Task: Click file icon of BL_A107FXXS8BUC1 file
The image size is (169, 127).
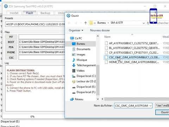Action: pyautogui.click(x=106, y=48)
